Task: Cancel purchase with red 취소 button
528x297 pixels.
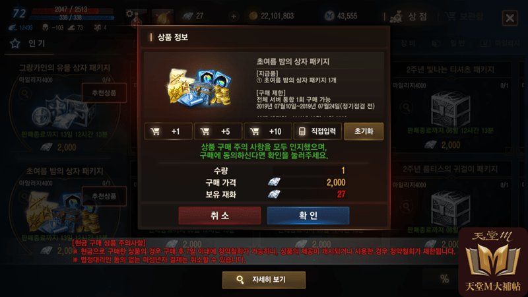Action: coord(220,216)
